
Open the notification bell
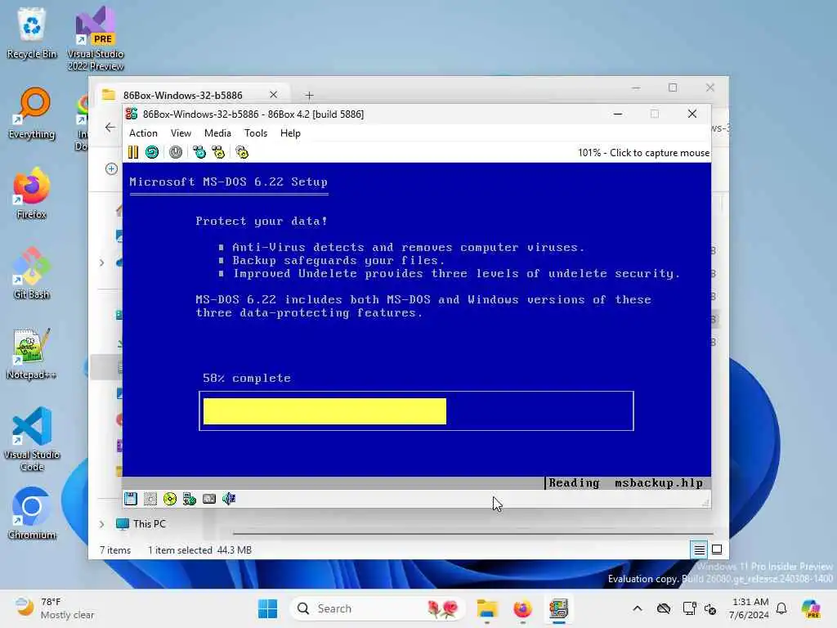pyautogui.click(x=781, y=608)
